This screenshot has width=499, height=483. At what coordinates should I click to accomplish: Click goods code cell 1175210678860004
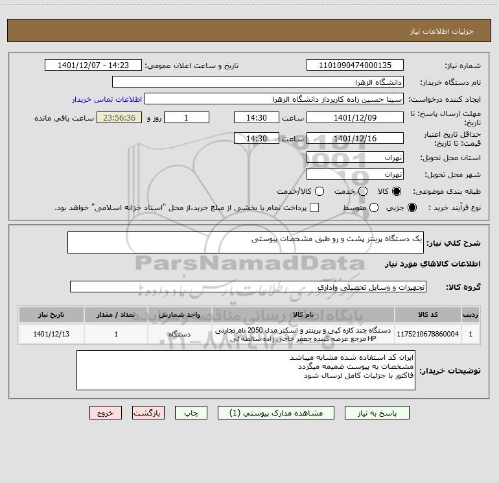(428, 334)
